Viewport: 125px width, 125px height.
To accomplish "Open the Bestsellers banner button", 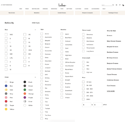I will 37,13.
